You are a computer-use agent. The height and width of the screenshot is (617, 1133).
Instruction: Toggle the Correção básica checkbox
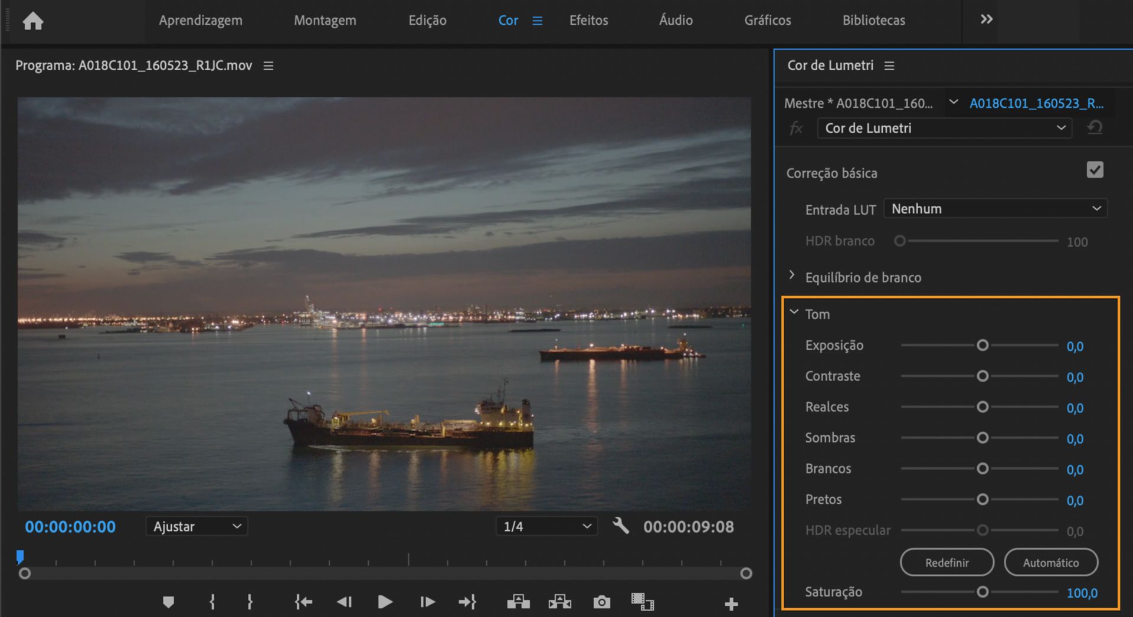pos(1095,170)
